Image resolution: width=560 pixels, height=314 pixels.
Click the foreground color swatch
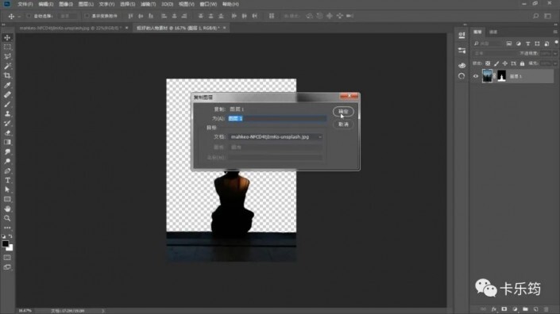coord(6,244)
